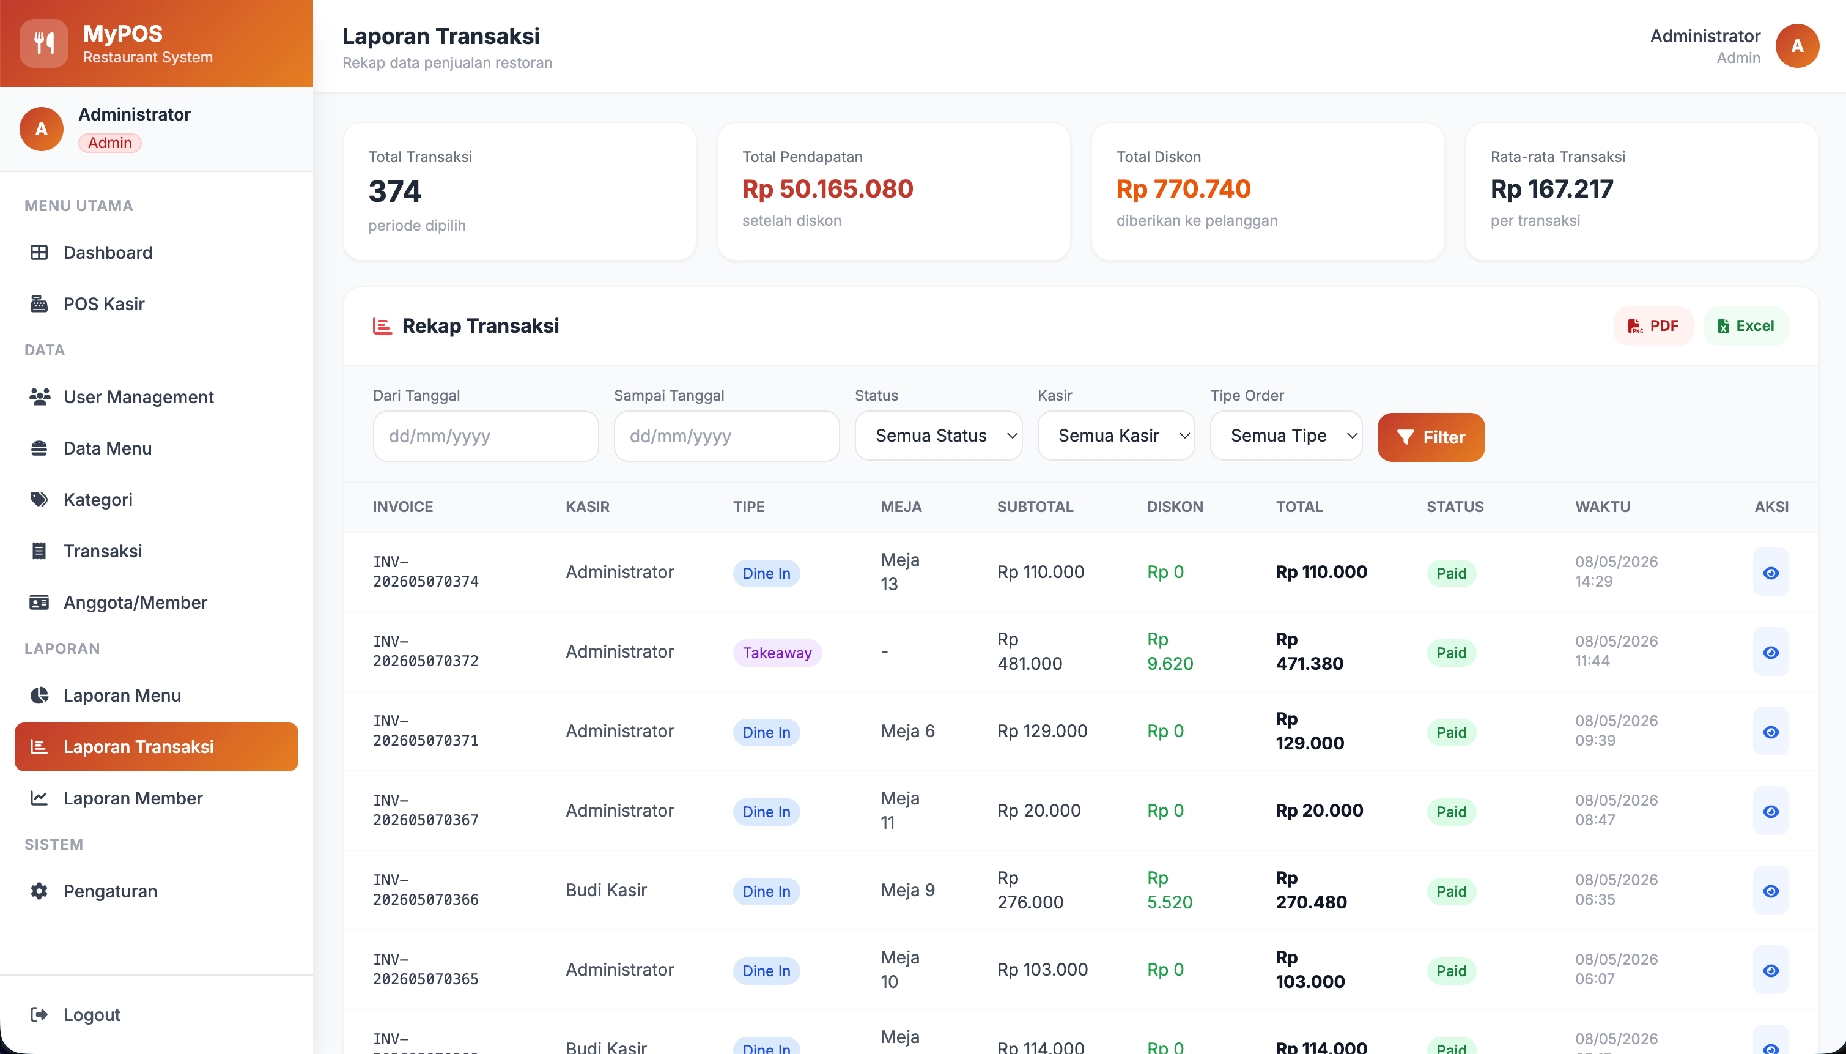
Task: Apply filters with the Filter button
Action: coord(1431,437)
